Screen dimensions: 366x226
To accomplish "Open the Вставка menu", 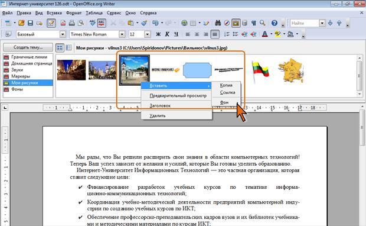I will (x=54, y=13).
